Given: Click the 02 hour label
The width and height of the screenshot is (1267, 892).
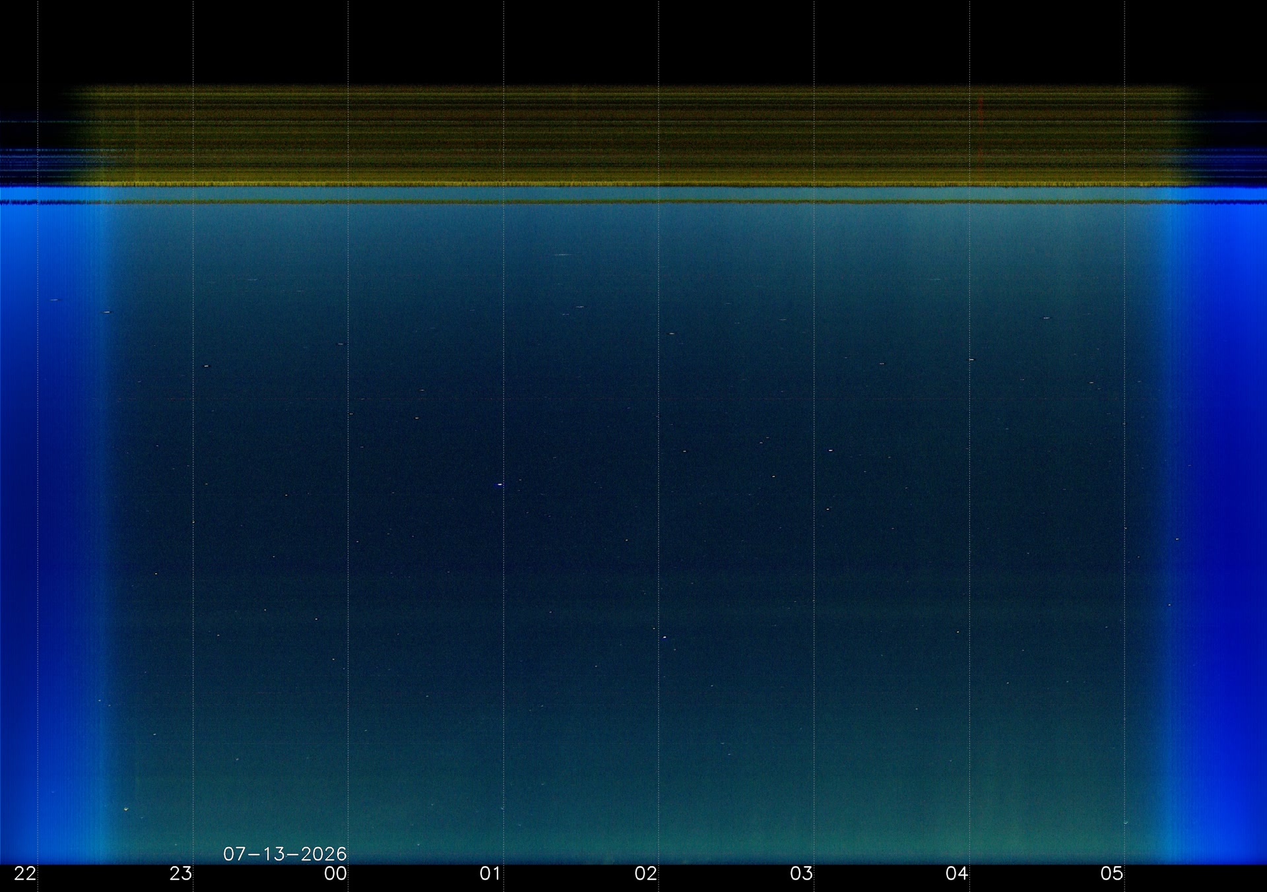Looking at the screenshot, I should coord(646,874).
